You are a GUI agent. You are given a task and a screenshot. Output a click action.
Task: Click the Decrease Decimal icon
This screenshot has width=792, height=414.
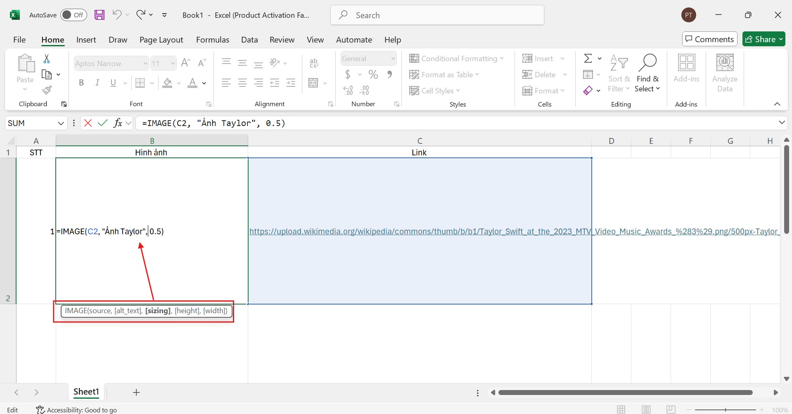coord(364,90)
